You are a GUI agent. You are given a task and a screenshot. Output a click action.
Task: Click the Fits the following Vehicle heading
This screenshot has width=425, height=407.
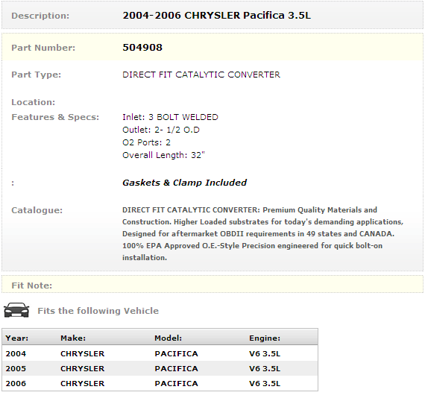pos(98,311)
